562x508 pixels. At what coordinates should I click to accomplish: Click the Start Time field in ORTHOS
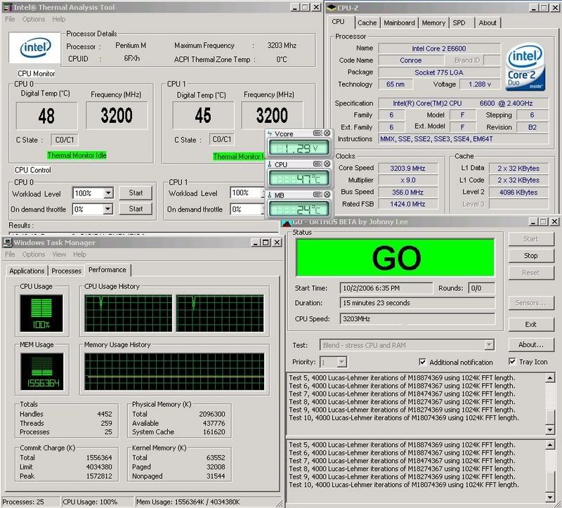coord(386,288)
